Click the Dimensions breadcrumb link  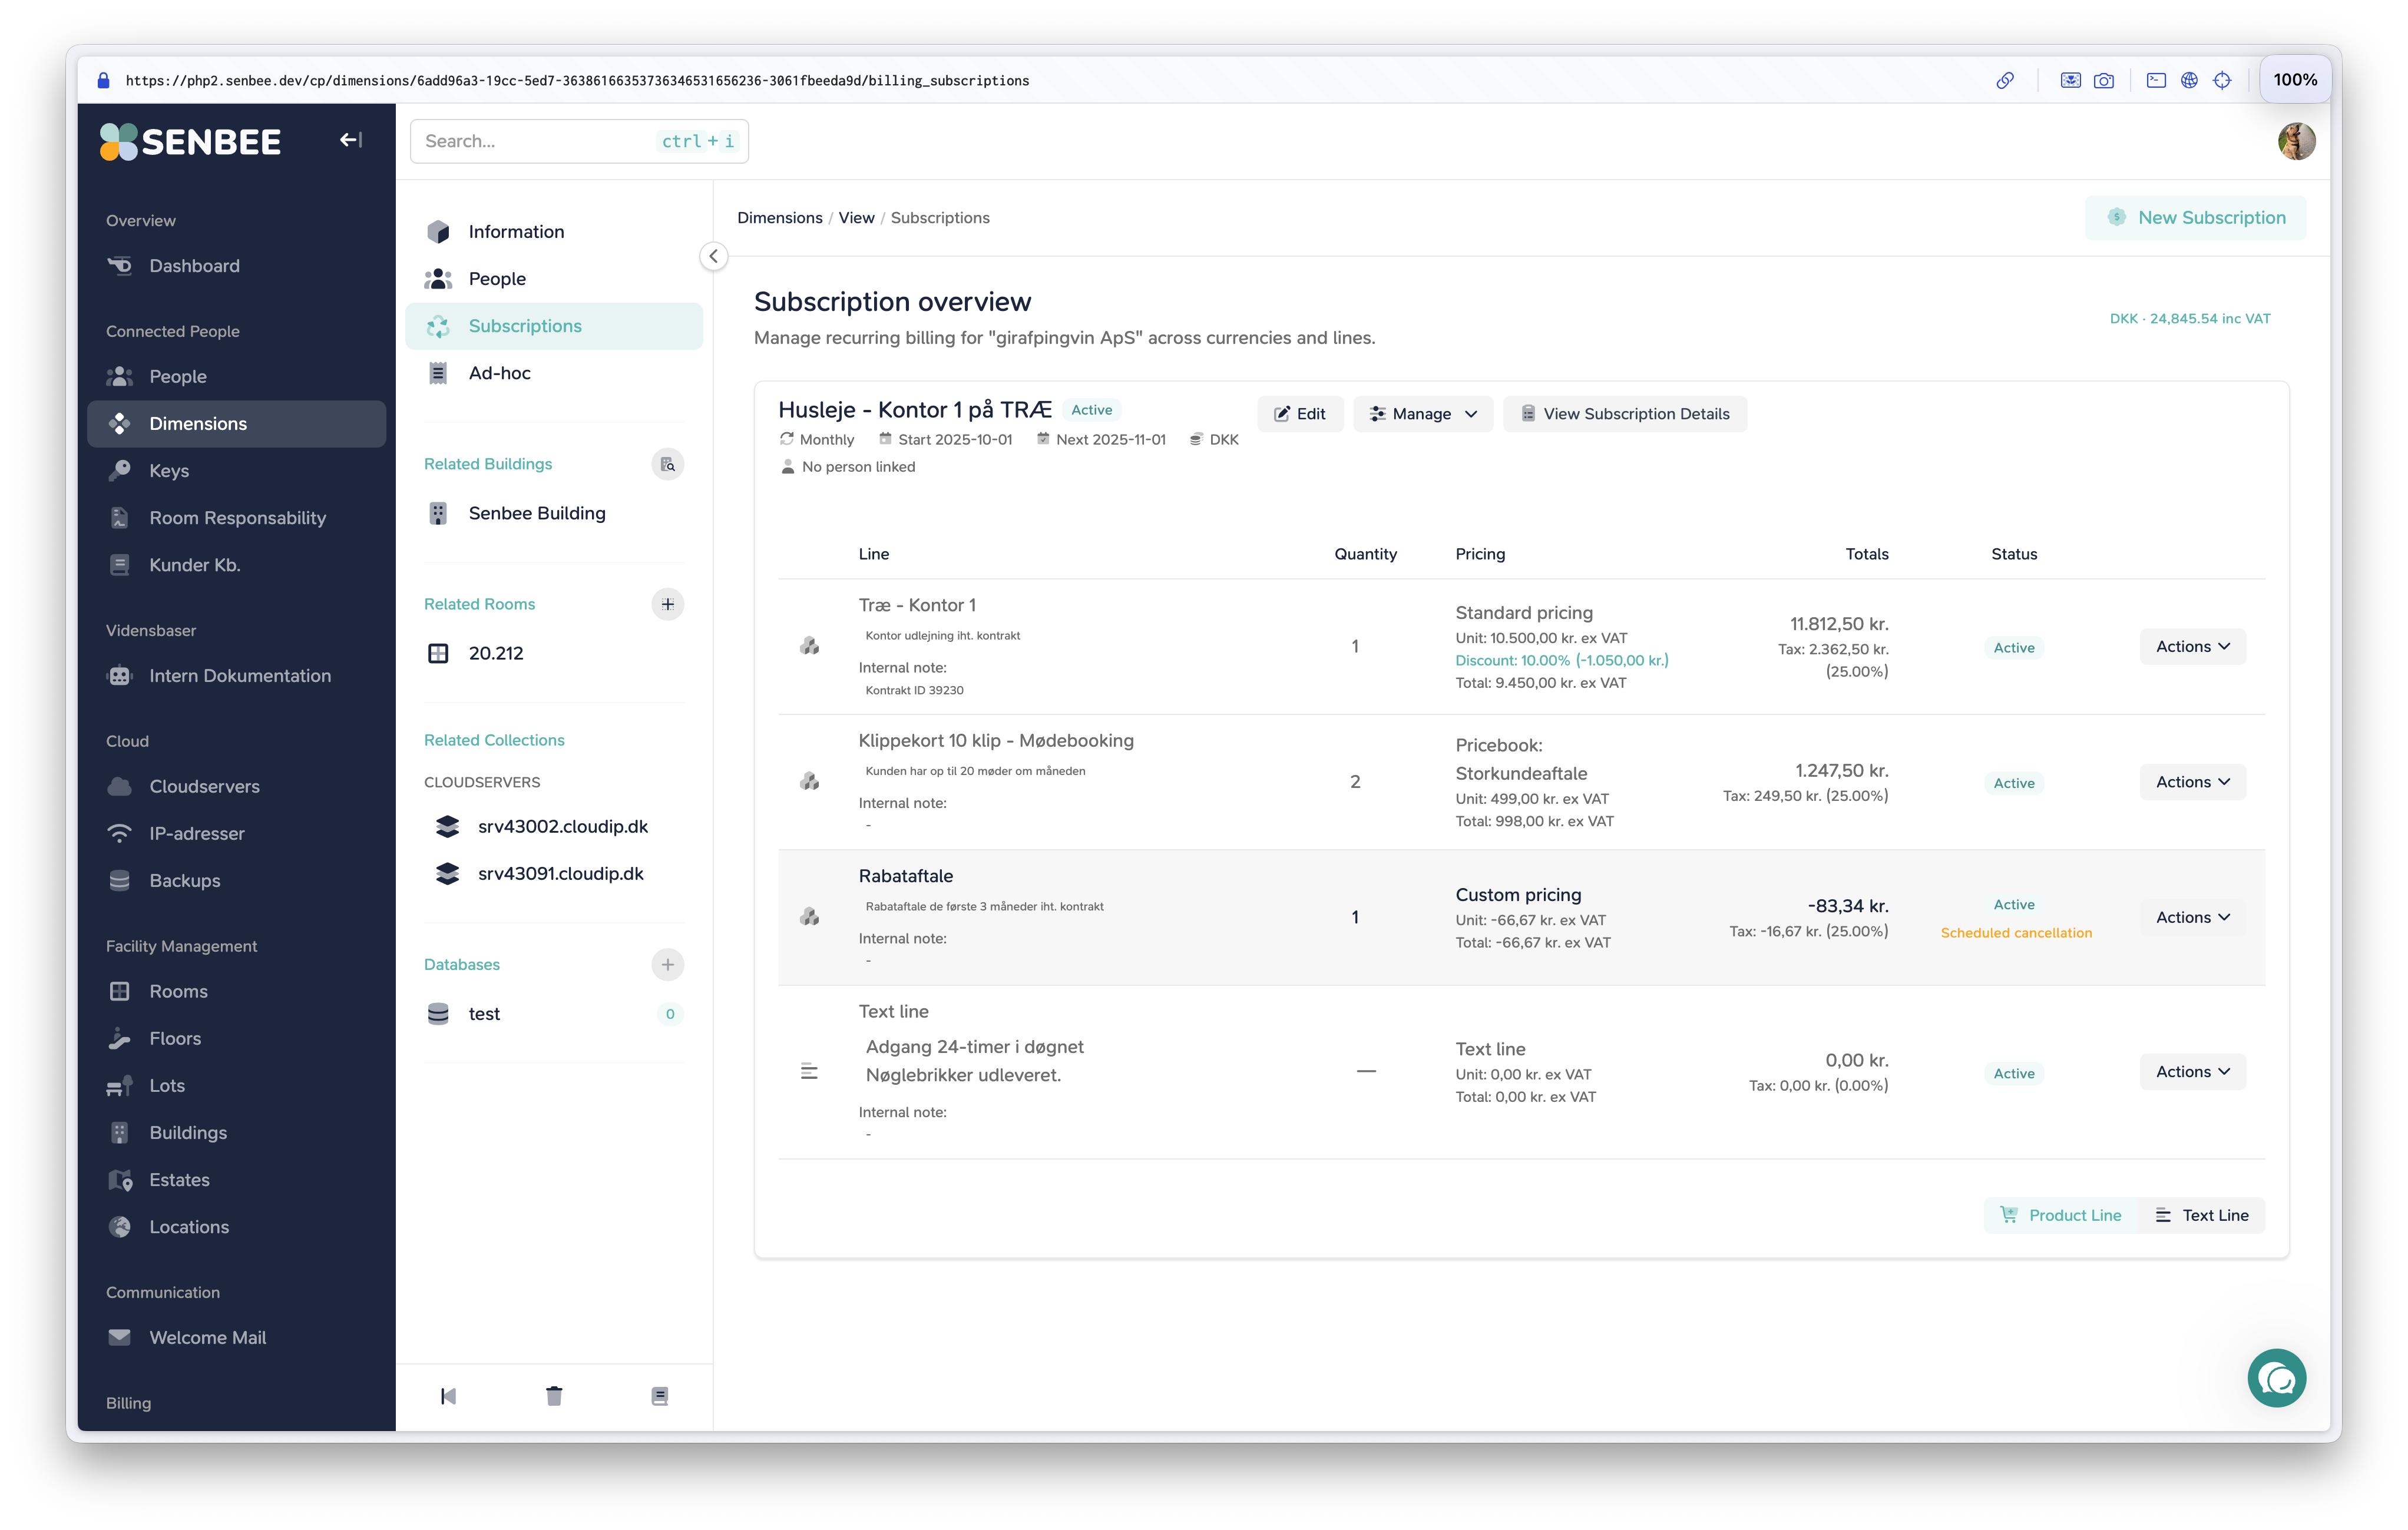pyautogui.click(x=779, y=218)
